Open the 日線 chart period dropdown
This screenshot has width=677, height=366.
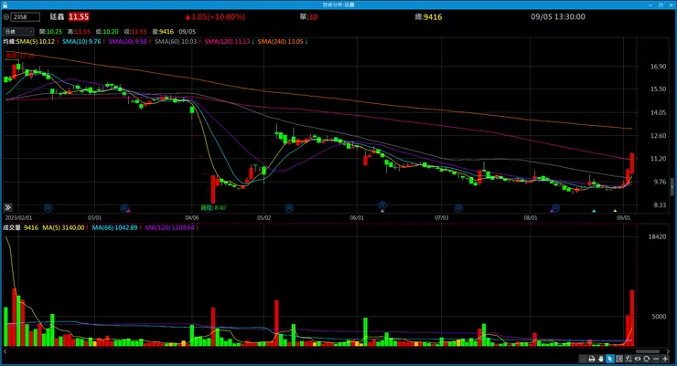18,31
